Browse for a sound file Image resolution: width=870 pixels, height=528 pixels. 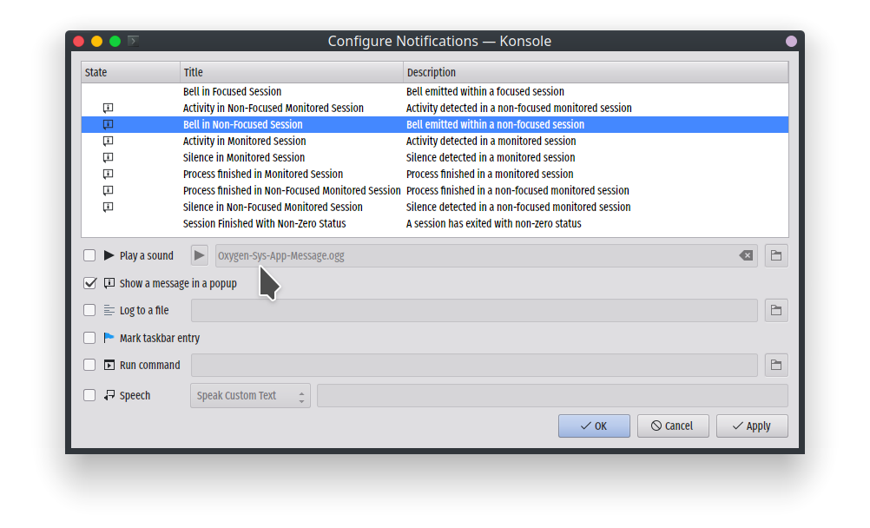(x=776, y=255)
